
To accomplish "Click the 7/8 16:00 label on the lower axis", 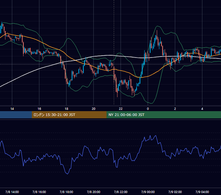I will (39, 192).
